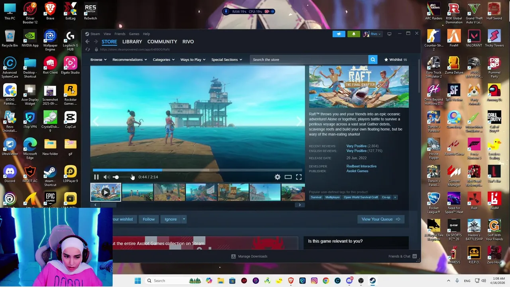Expand the Special Sections dropdown
The height and width of the screenshot is (287, 510).
pos(227,60)
